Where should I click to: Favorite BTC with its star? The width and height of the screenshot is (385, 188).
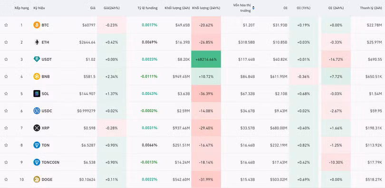pyautogui.click(x=6, y=25)
